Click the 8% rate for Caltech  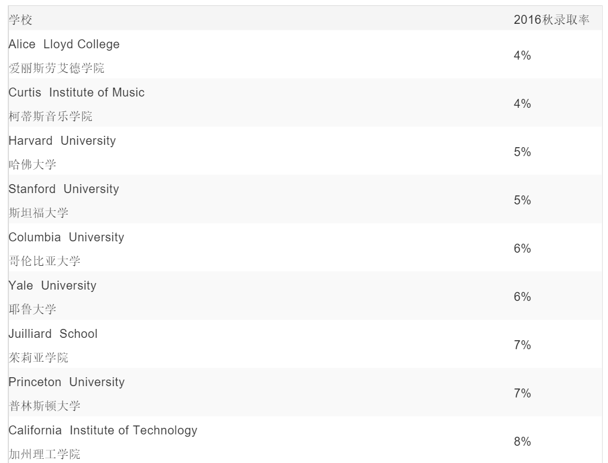tap(522, 442)
